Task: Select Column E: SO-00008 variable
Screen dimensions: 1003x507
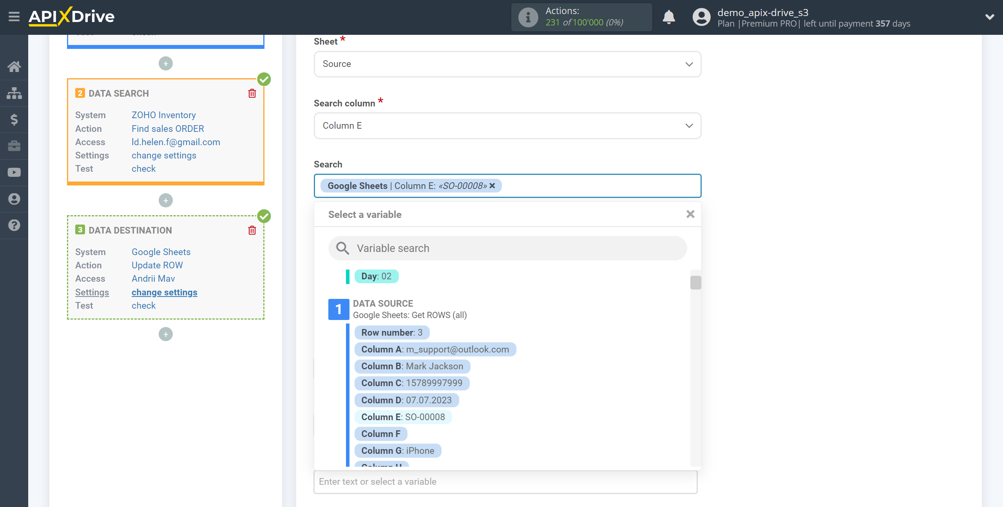Action: click(x=403, y=417)
